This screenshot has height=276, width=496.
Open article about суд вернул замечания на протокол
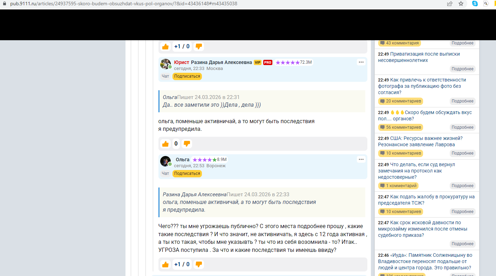[416, 171]
